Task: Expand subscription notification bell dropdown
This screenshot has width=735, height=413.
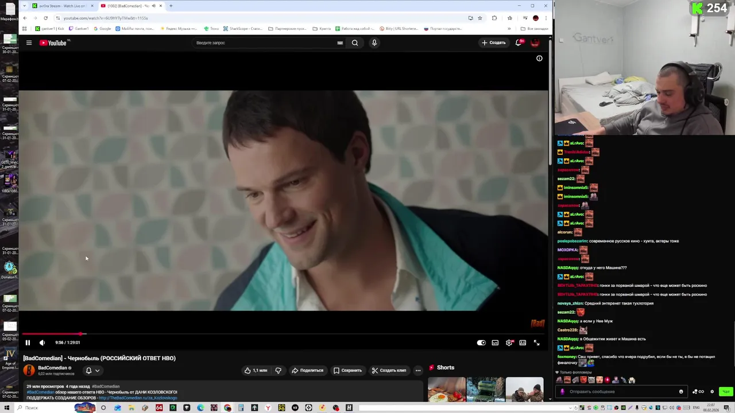Action: (92, 371)
